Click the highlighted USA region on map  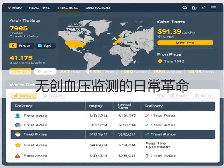tap(76, 44)
